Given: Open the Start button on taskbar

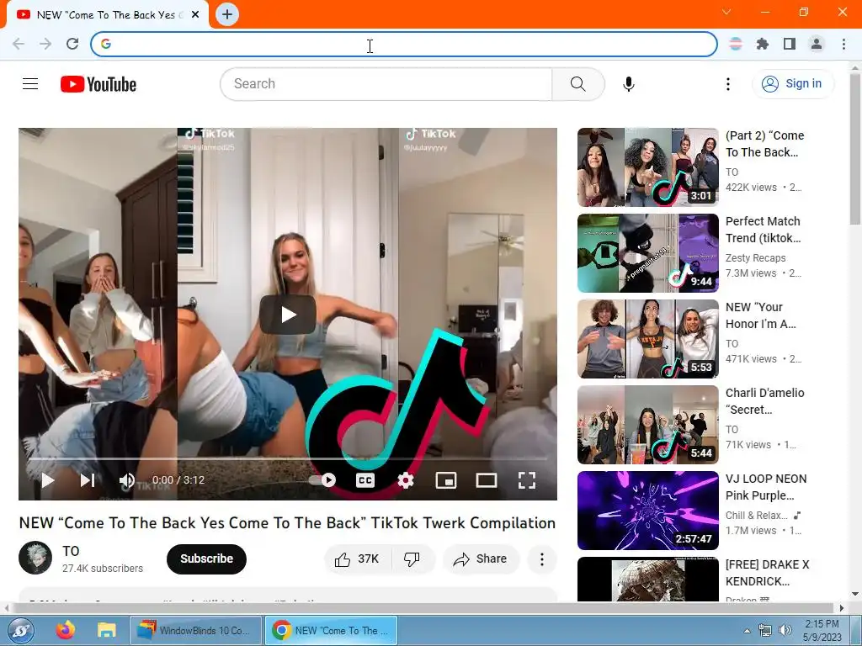Looking at the screenshot, I should point(21,631).
